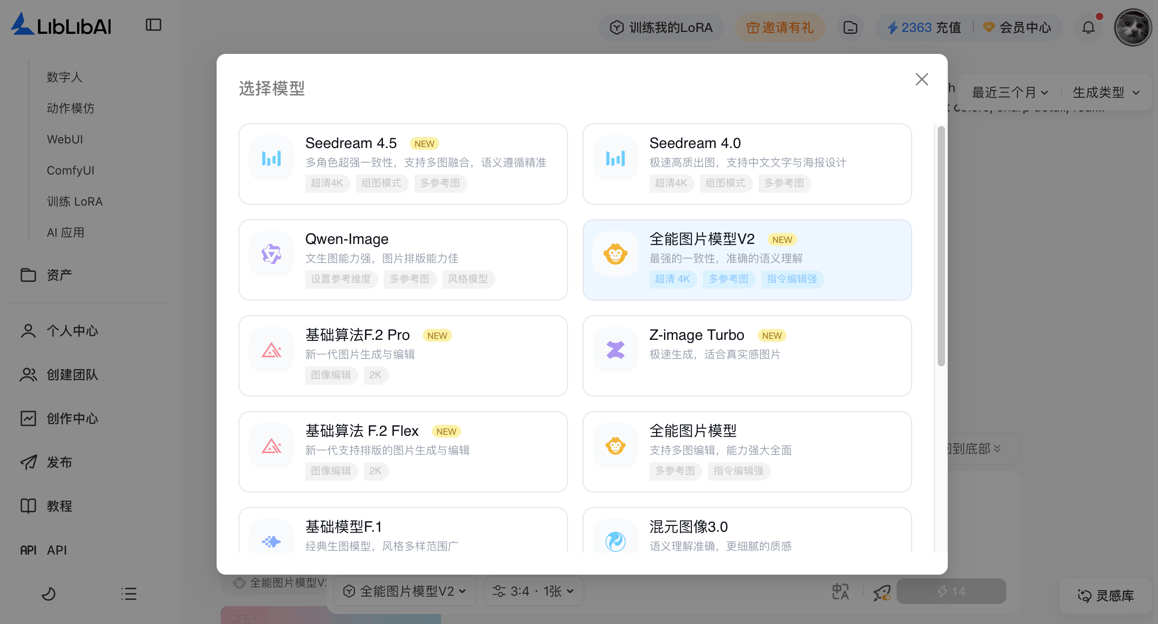
Task: Click 邀请有礼 button
Action: pos(780,27)
